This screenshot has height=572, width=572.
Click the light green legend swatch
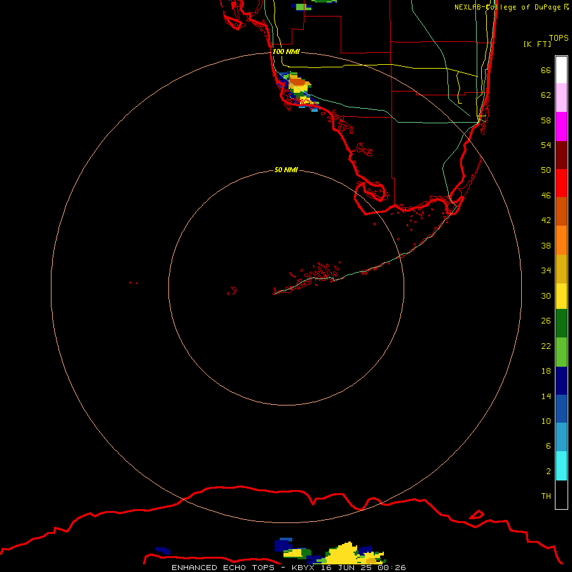point(561,352)
